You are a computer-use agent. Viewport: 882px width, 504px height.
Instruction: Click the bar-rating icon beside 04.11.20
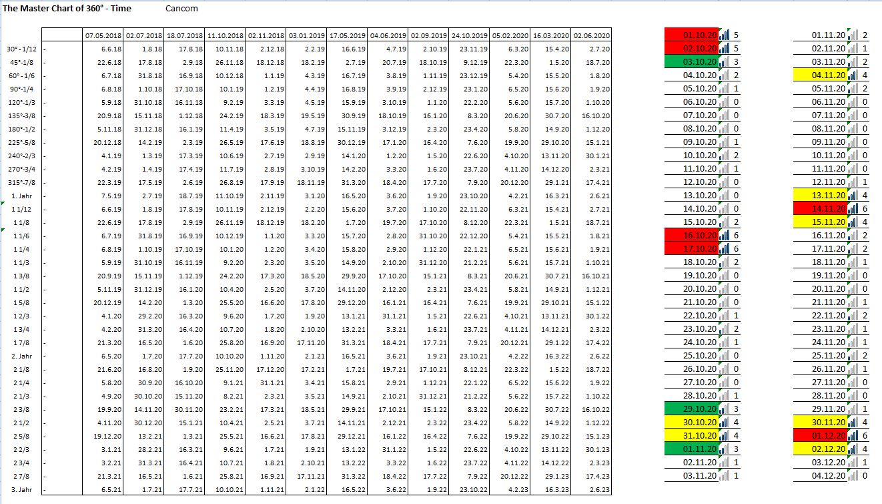click(x=853, y=75)
